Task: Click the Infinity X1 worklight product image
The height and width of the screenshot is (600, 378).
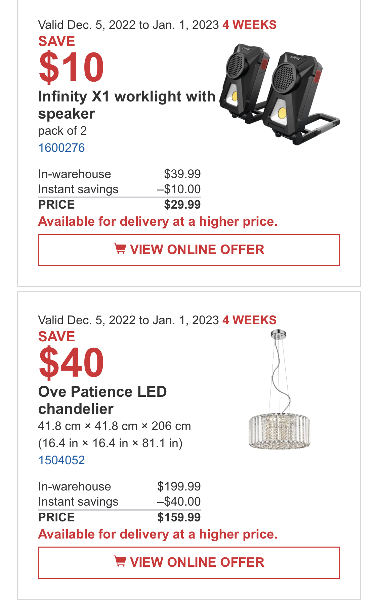Action: pyautogui.click(x=280, y=94)
